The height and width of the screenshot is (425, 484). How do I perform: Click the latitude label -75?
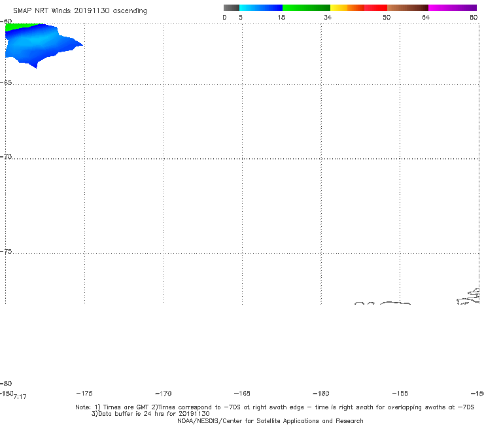point(6,252)
